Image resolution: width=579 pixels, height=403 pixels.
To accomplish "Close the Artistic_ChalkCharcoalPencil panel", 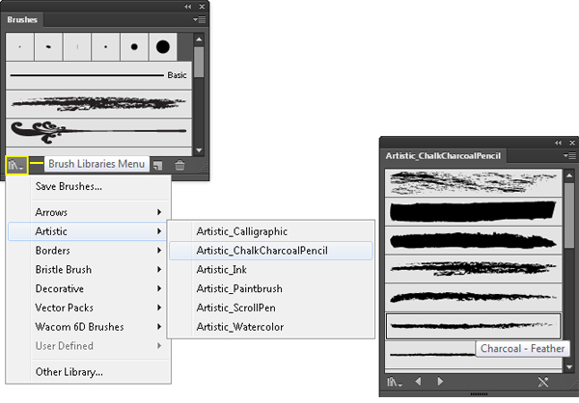I will click(572, 143).
